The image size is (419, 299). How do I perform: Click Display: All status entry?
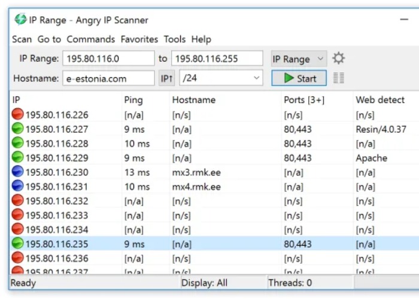(204, 283)
